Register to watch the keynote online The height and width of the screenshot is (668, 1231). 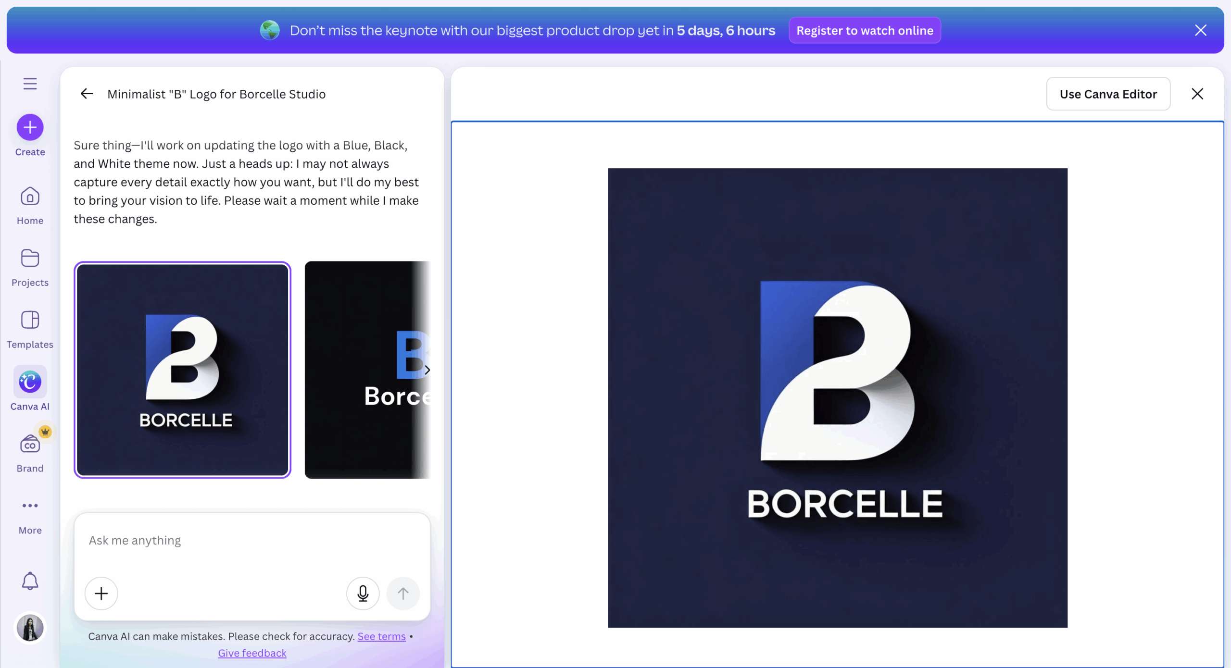click(864, 30)
